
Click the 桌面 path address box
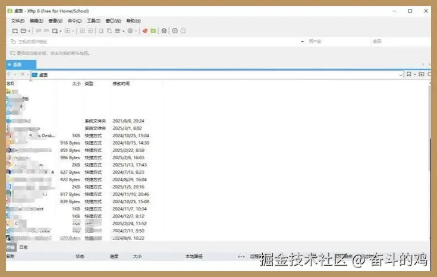click(x=215, y=75)
